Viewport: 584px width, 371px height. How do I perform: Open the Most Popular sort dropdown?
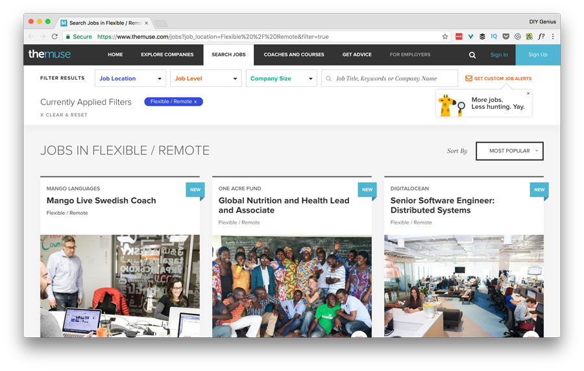pyautogui.click(x=509, y=151)
